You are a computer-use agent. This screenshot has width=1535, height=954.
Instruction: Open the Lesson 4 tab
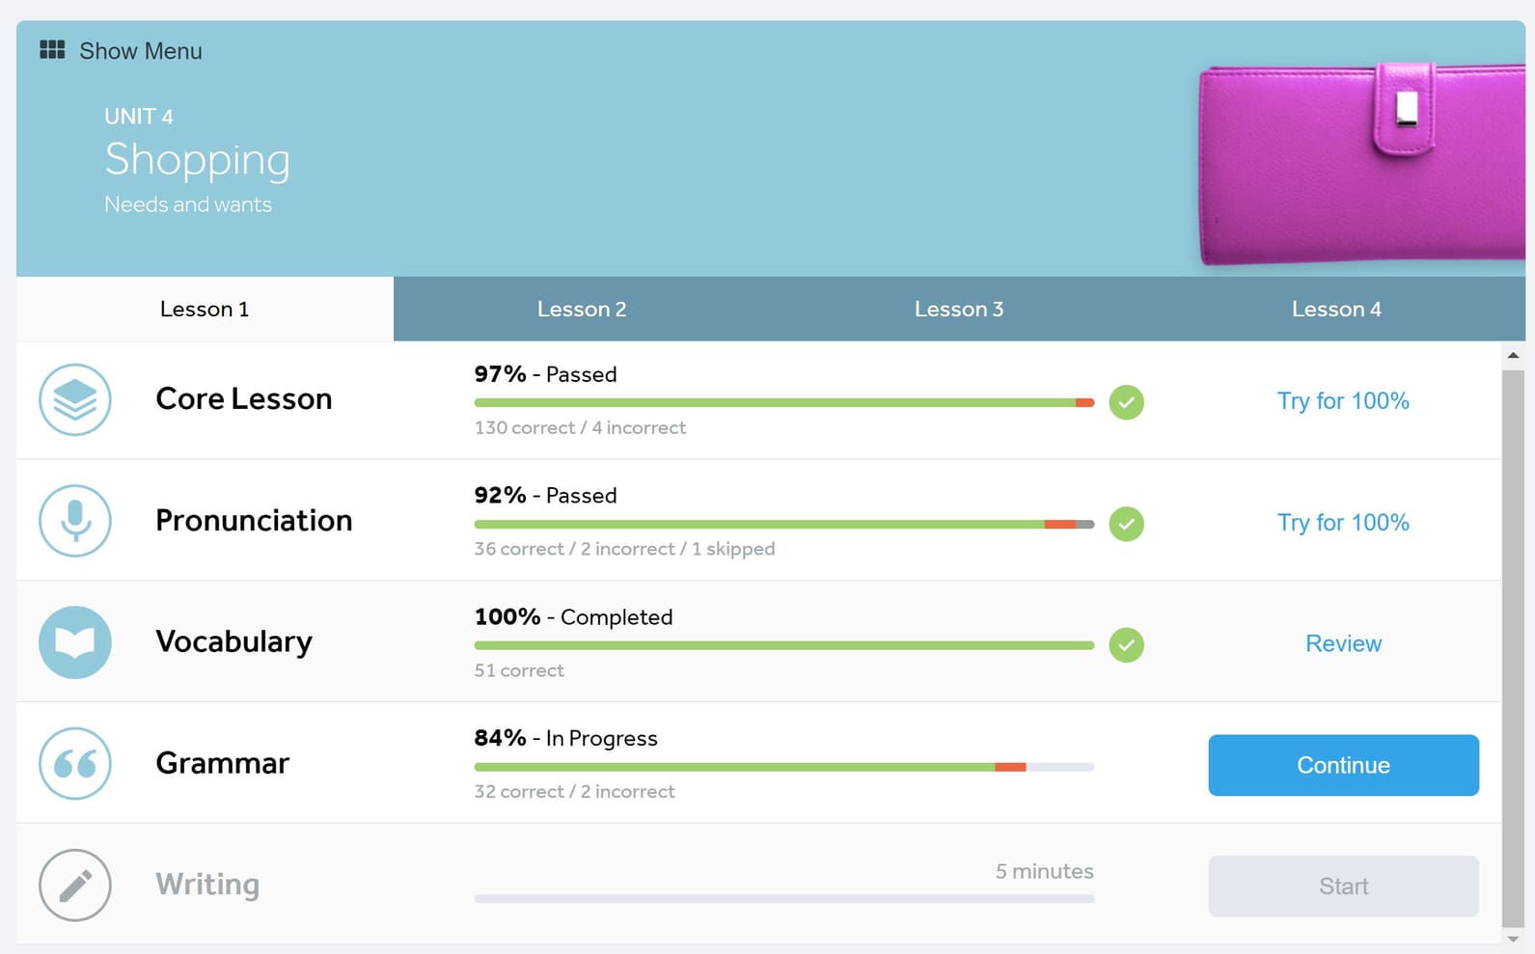(x=1336, y=309)
